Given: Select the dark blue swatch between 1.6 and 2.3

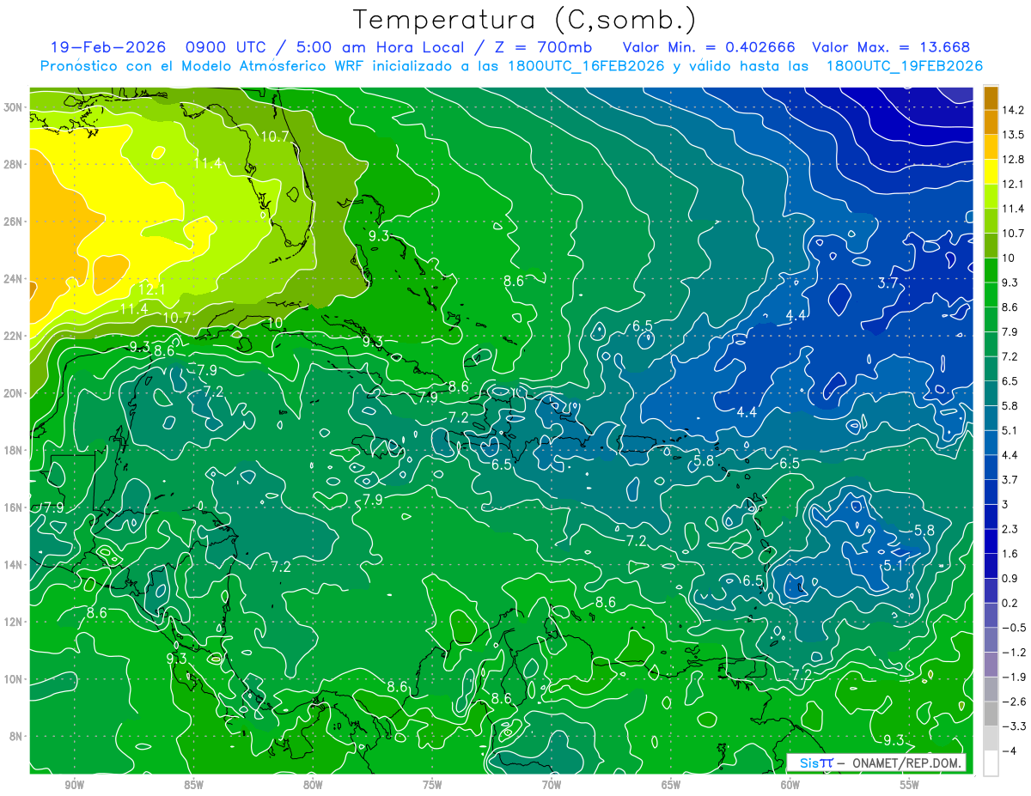Looking at the screenshot, I should (991, 541).
